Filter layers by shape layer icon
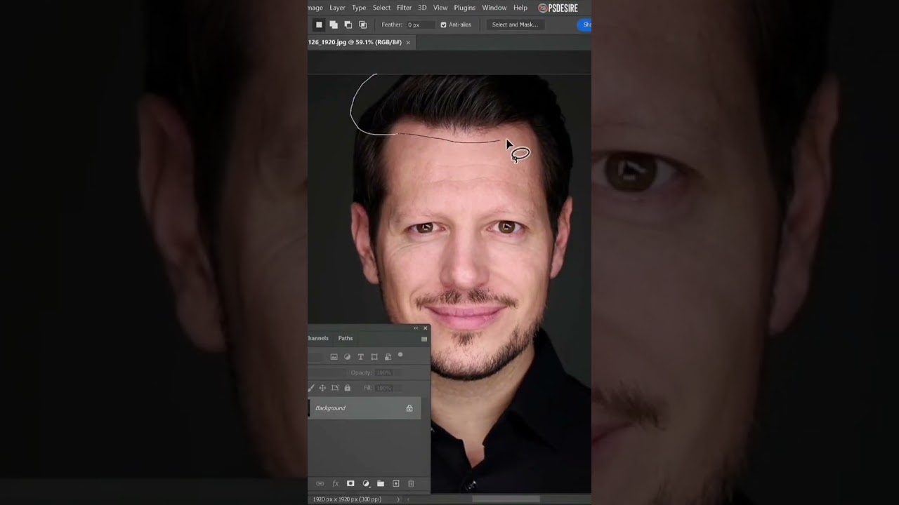 [x=374, y=357]
